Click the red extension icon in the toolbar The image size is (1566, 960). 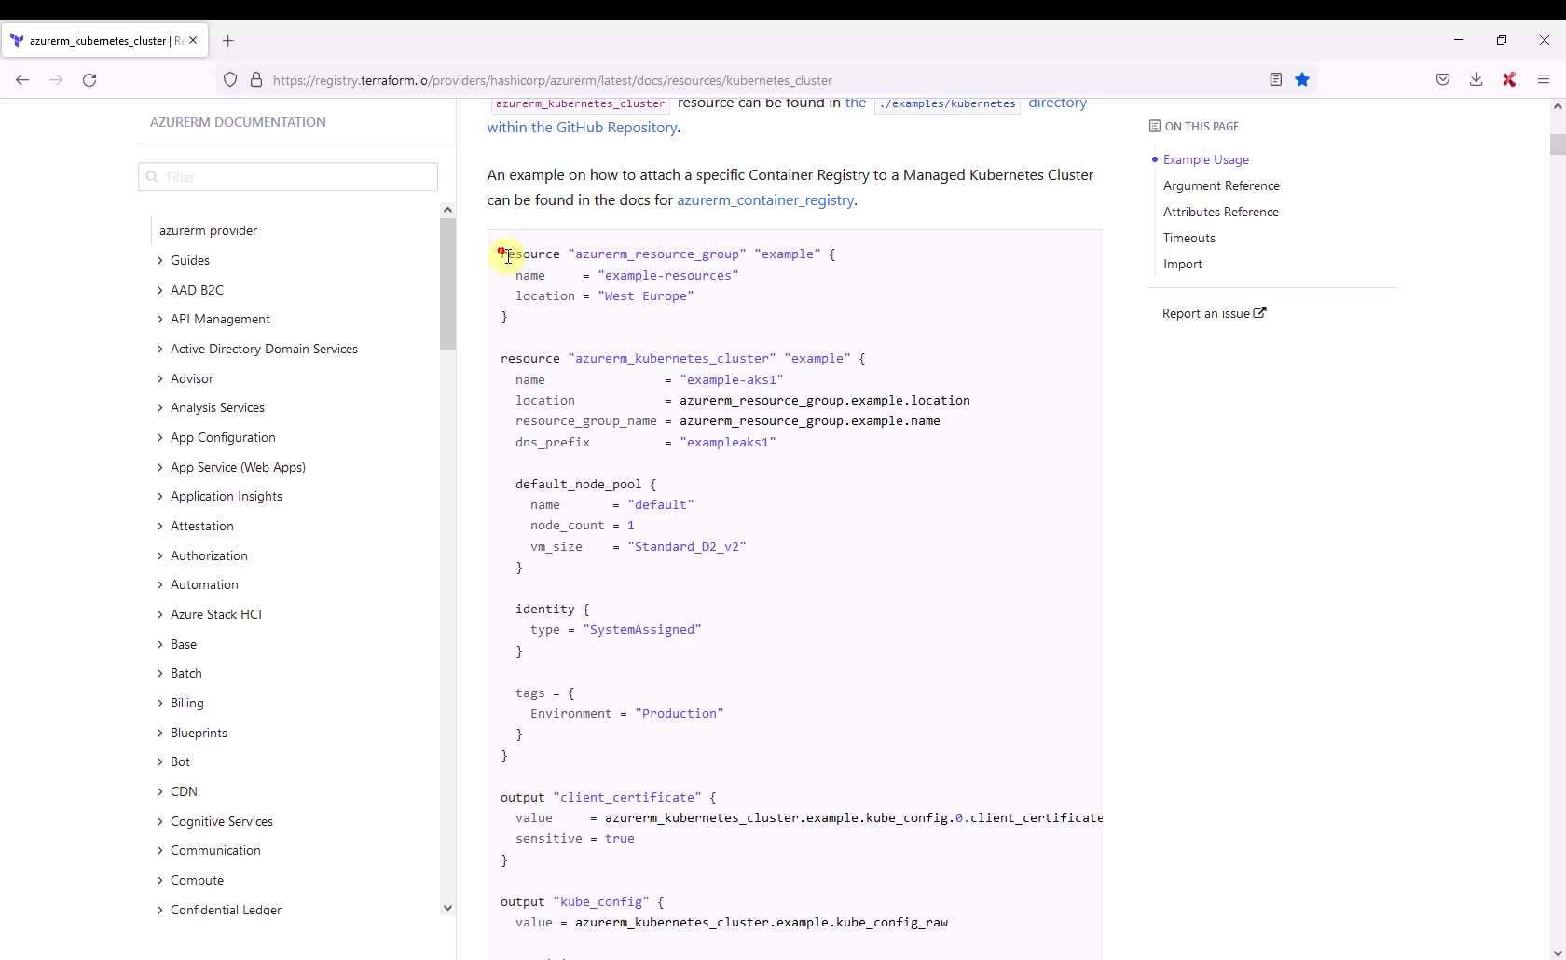tap(1510, 80)
